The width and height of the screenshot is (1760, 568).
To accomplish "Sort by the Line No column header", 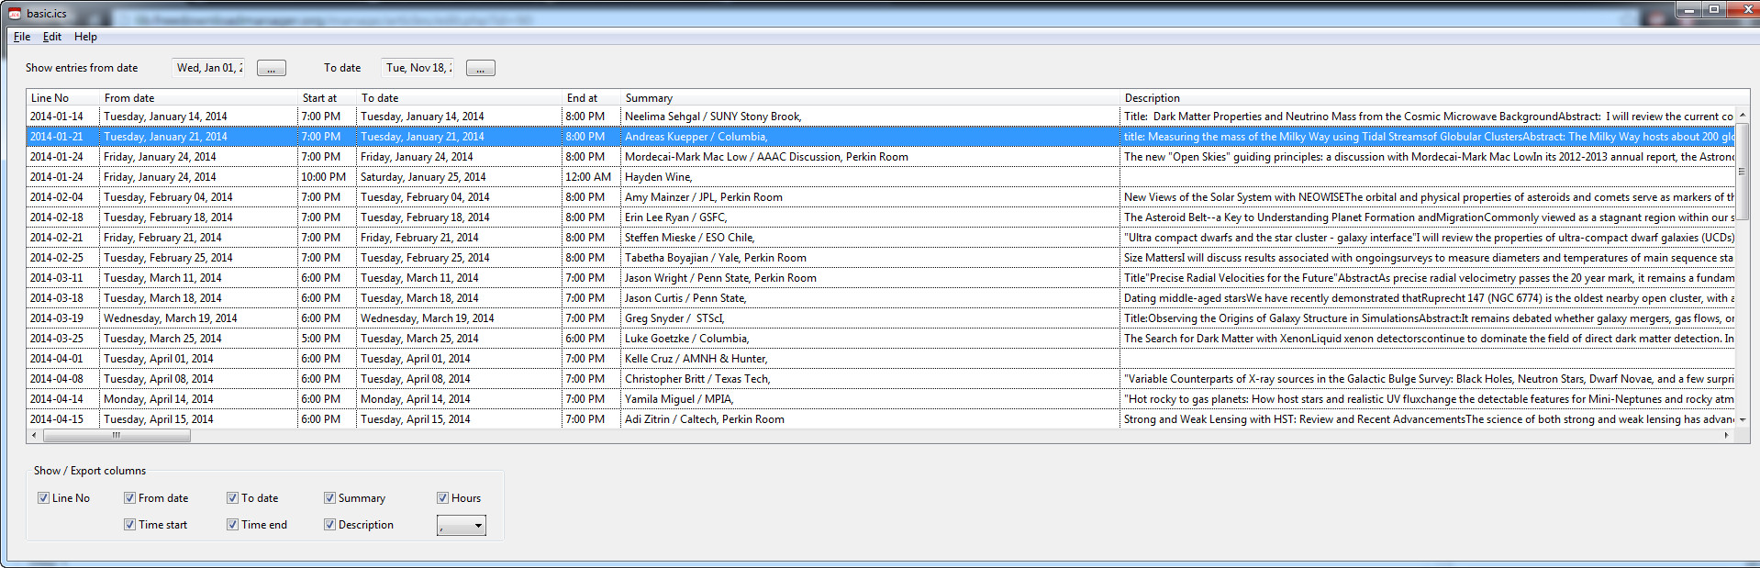I will pos(62,98).
